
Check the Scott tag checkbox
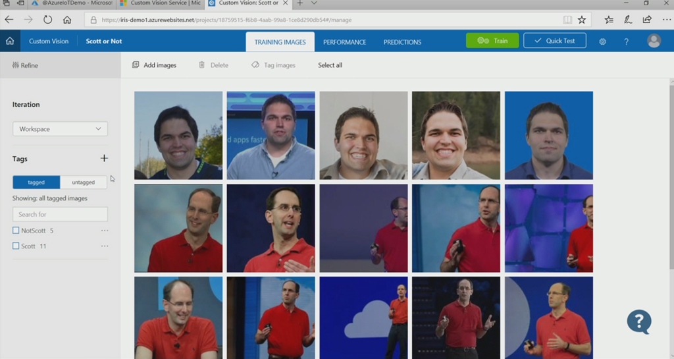(16, 246)
